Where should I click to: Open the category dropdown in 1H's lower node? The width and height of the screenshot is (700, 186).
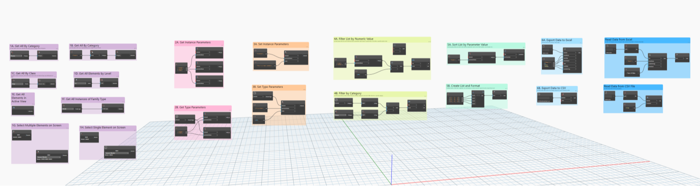(117, 153)
